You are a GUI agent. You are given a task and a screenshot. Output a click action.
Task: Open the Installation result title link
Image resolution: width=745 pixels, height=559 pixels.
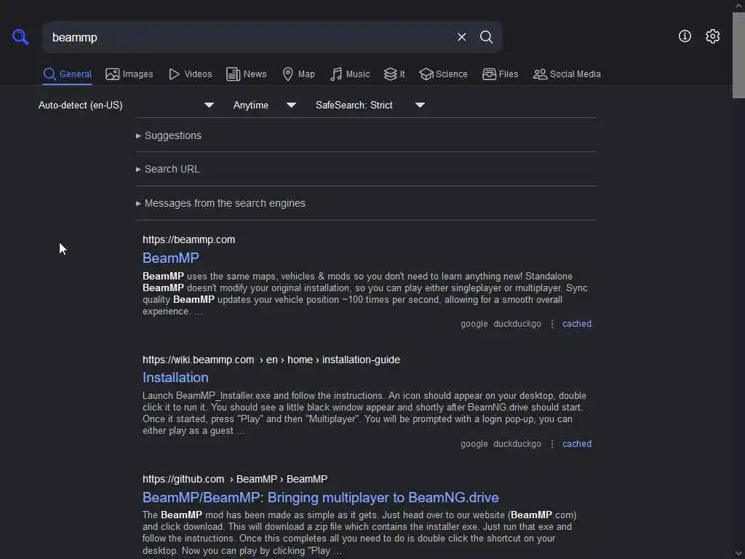point(175,378)
